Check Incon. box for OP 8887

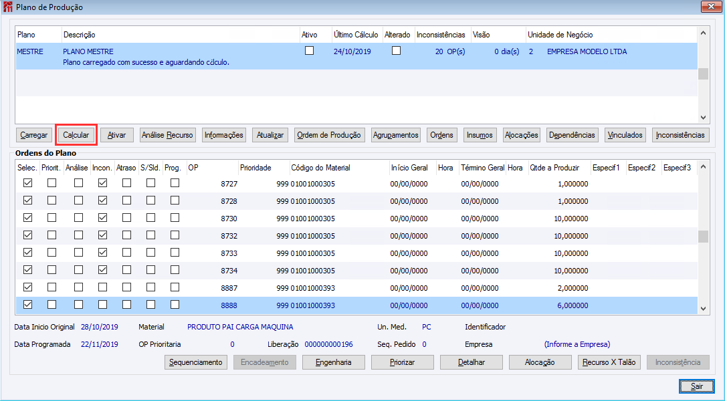[x=102, y=287]
